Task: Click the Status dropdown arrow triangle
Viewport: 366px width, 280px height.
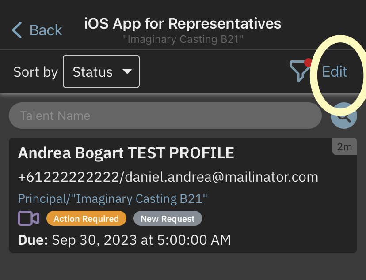Action: (x=127, y=71)
